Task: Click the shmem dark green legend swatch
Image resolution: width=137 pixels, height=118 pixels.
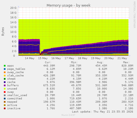Action: 5,79
